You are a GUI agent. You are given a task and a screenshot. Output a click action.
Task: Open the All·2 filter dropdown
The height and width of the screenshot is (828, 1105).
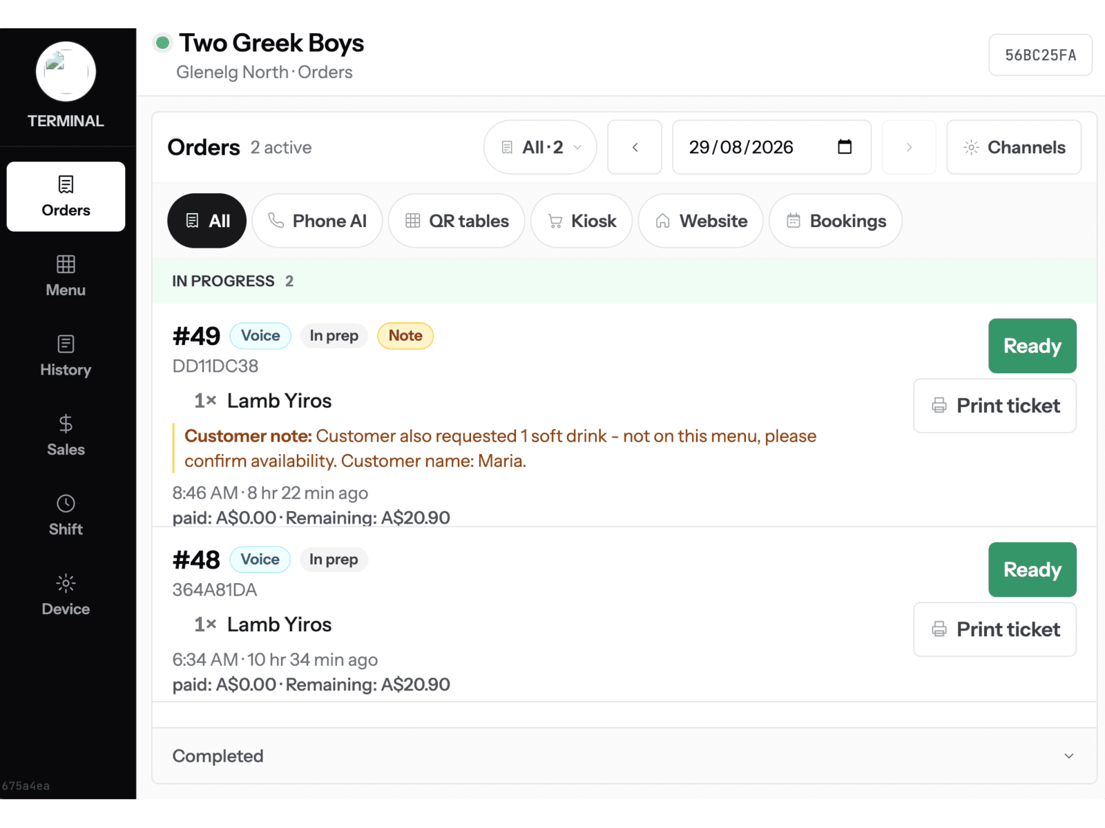(x=540, y=147)
